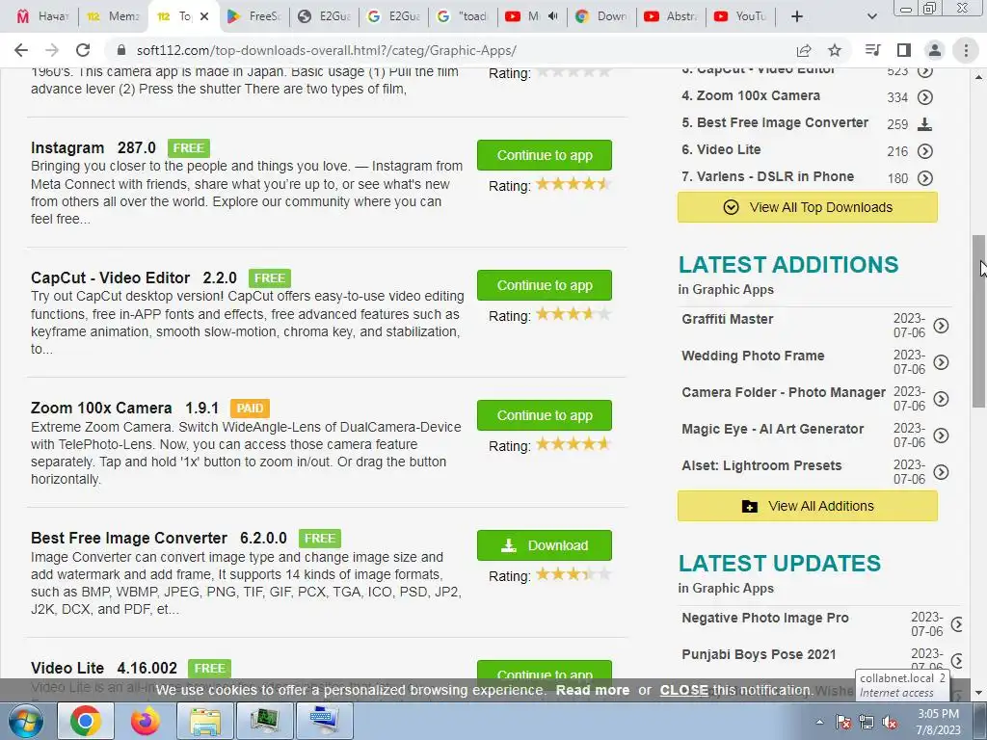
Task: Open the Instagram 287.0 title link
Action: click(x=93, y=147)
